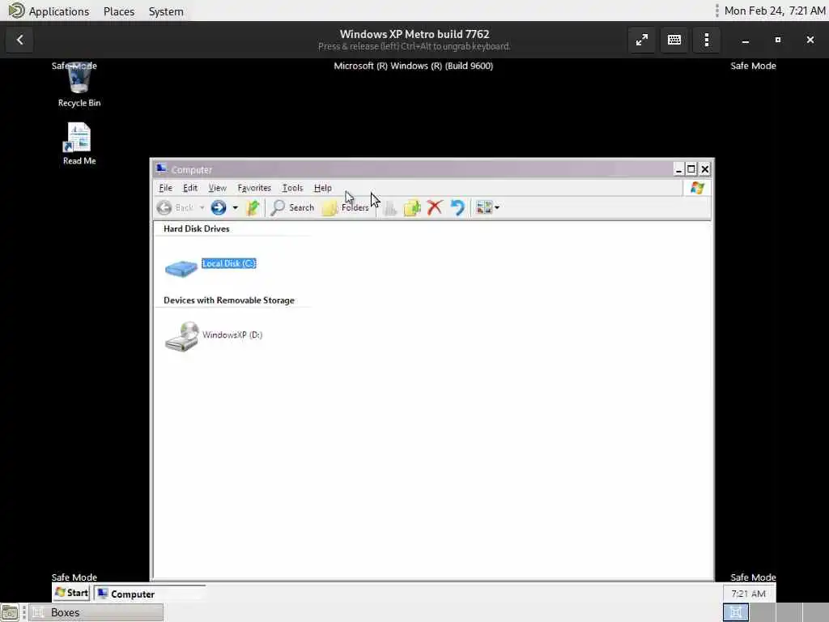Toggle the Folders pane button
This screenshot has width=829, height=622.
pyautogui.click(x=346, y=207)
